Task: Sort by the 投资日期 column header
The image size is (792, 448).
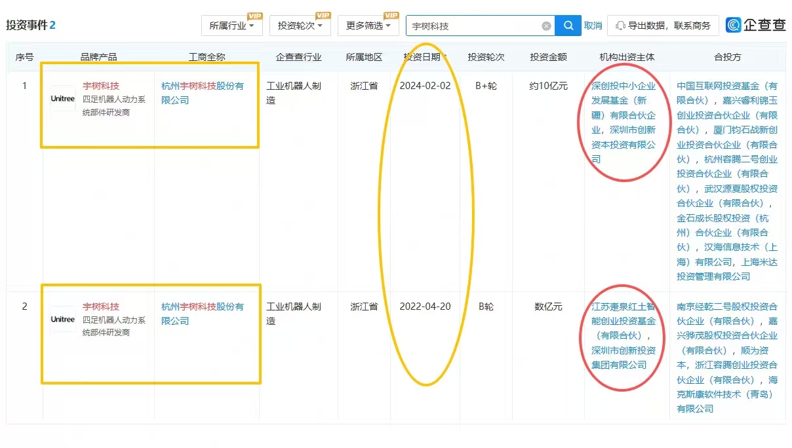Action: [x=426, y=57]
